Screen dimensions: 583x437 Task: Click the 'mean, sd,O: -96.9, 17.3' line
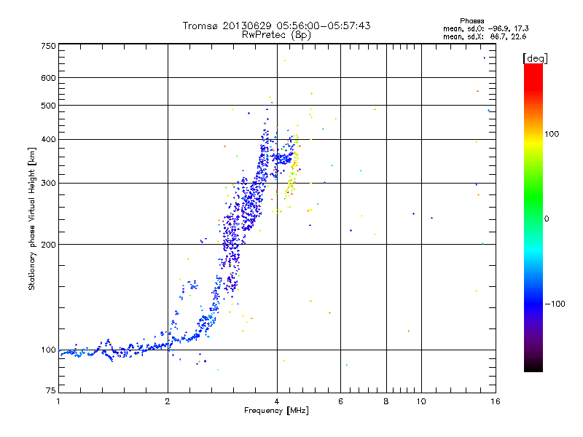pyautogui.click(x=485, y=28)
